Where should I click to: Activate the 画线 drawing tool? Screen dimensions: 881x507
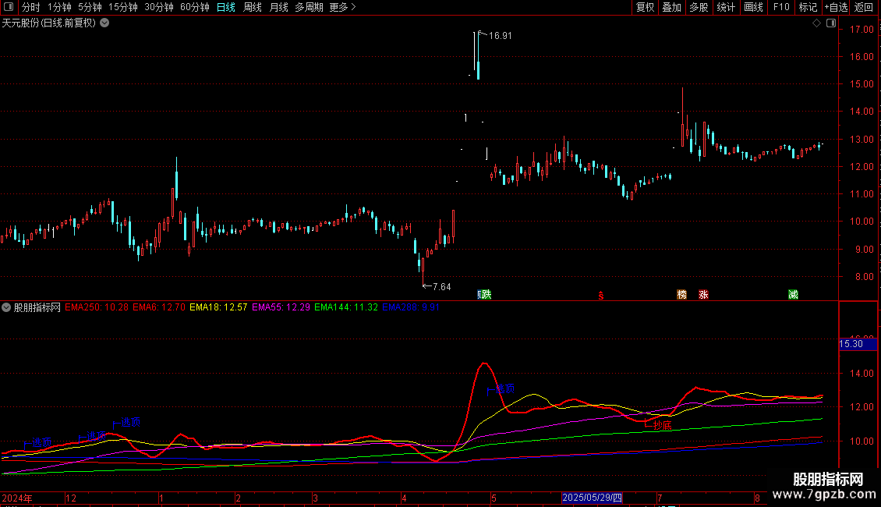tap(753, 7)
